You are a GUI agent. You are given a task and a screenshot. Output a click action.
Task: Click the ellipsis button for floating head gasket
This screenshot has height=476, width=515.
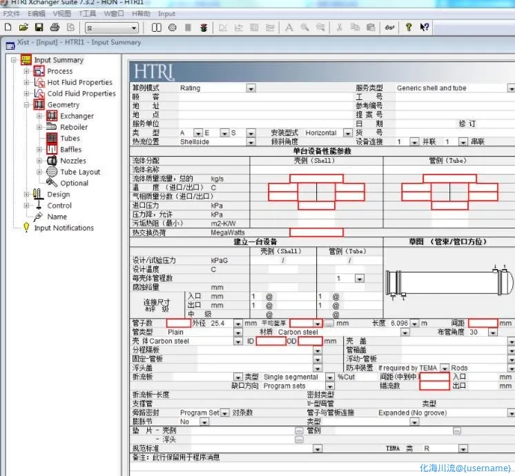299,439
